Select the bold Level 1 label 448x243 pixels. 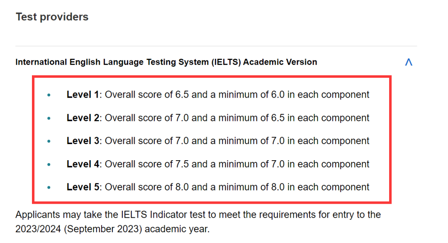point(83,95)
